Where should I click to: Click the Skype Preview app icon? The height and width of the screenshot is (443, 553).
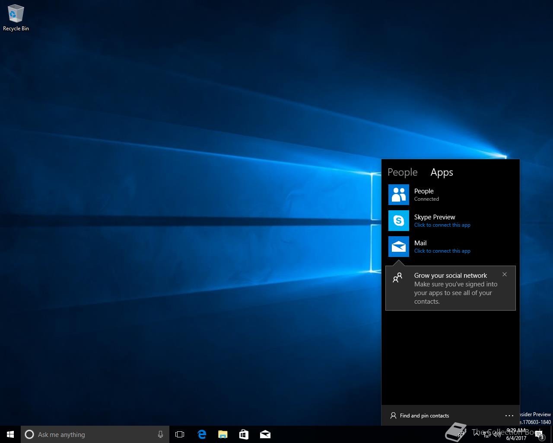coord(398,221)
